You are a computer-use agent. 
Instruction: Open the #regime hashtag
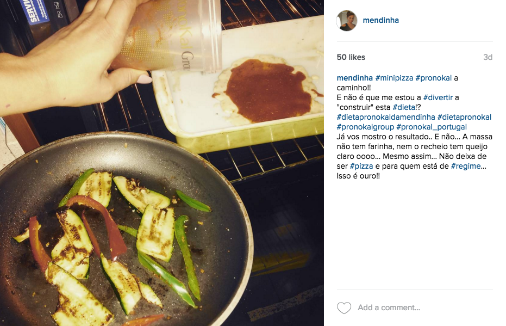tap(466, 167)
